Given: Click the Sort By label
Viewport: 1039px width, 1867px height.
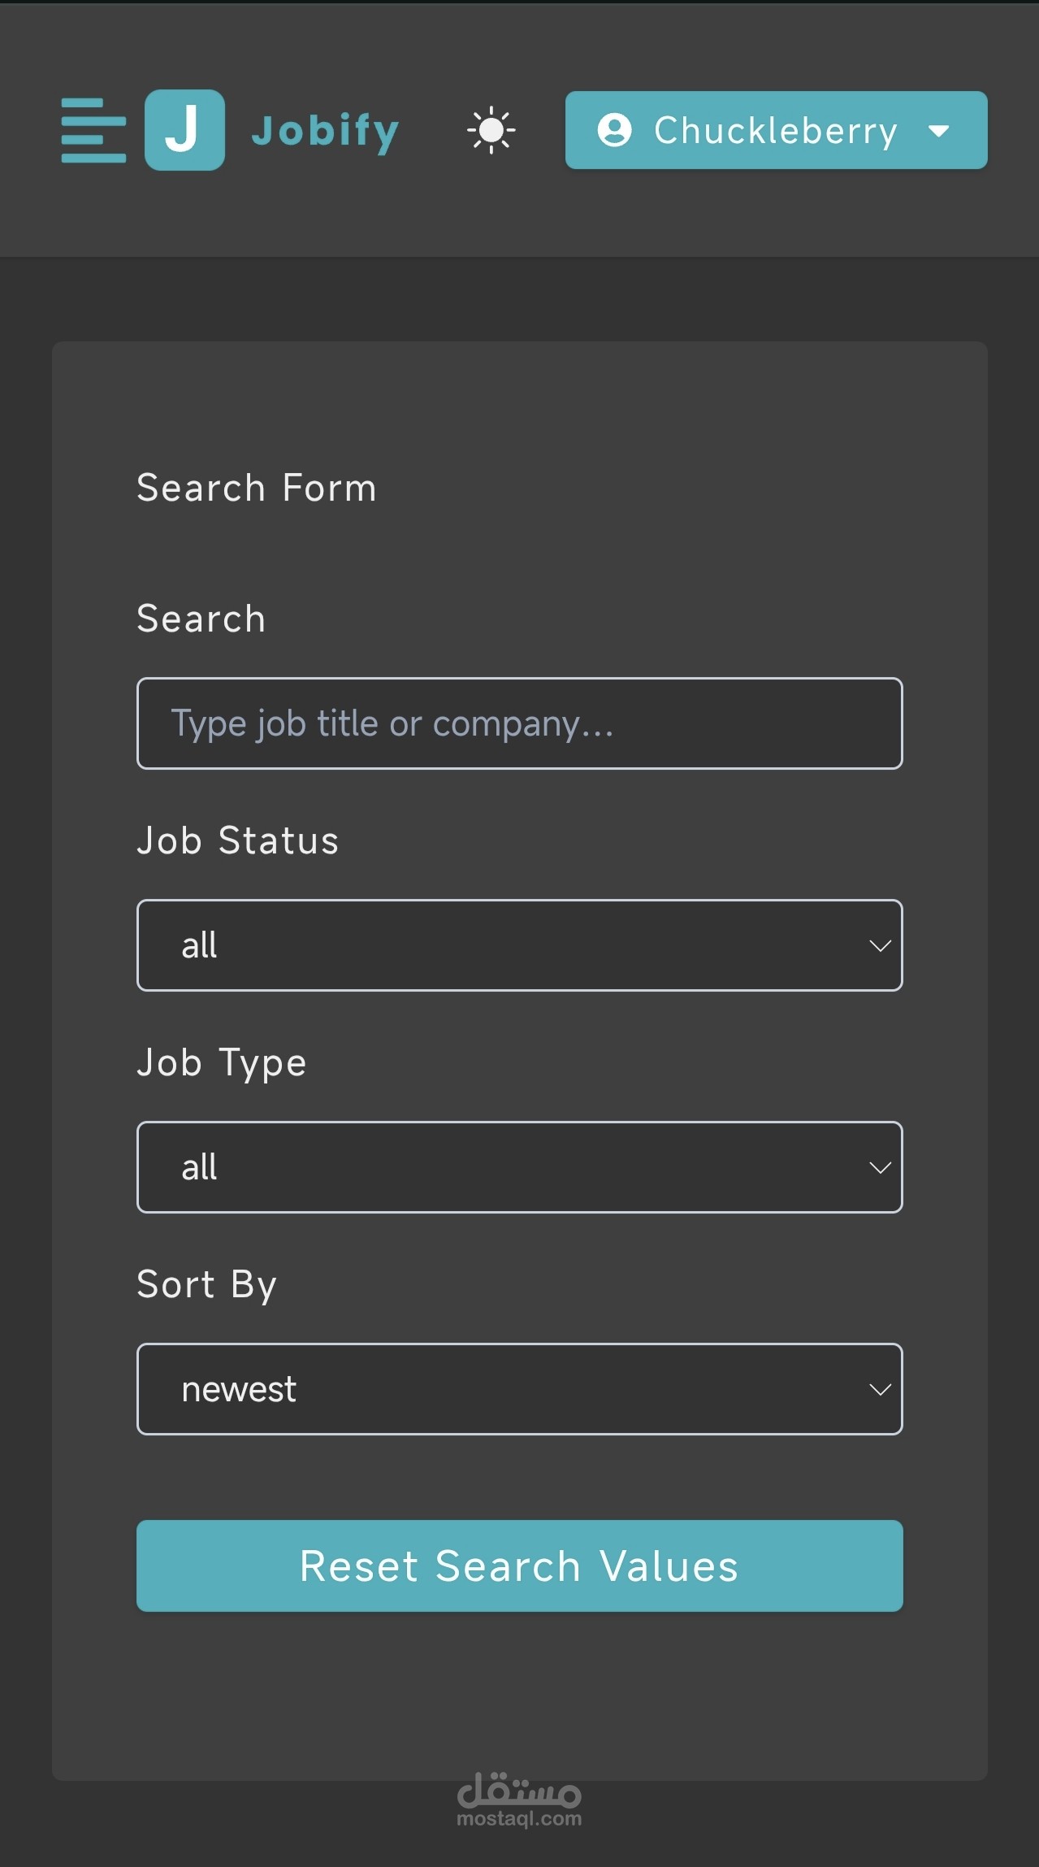Looking at the screenshot, I should [x=207, y=1286].
